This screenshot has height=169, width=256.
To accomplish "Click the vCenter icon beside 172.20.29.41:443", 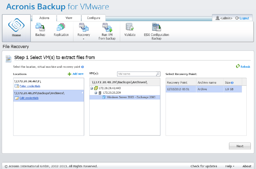I will [x=96, y=88].
